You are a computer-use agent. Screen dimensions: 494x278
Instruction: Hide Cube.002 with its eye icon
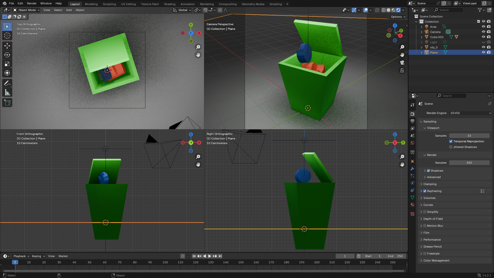[483, 37]
